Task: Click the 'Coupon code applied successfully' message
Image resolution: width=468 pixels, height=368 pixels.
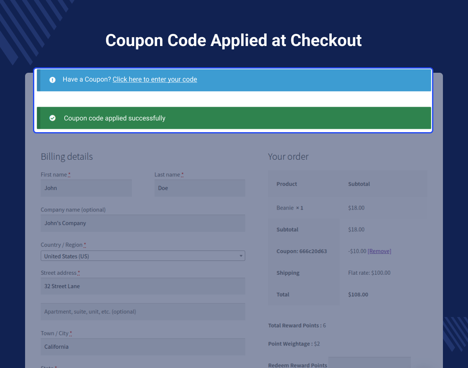Action: click(x=114, y=118)
